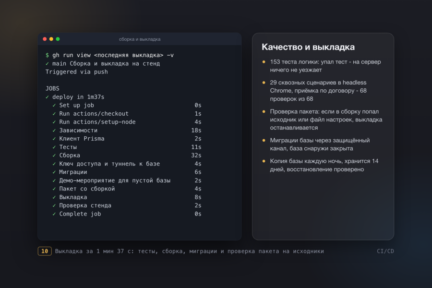The width and height of the screenshot is (432, 288).
Task: Click the red close button of the terminal window
Action: click(45, 39)
